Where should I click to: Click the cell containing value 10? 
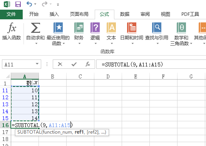(25, 90)
